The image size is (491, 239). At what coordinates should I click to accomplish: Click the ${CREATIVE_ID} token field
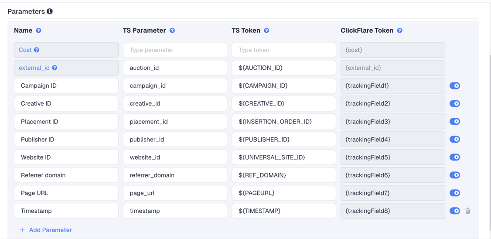[x=284, y=104]
